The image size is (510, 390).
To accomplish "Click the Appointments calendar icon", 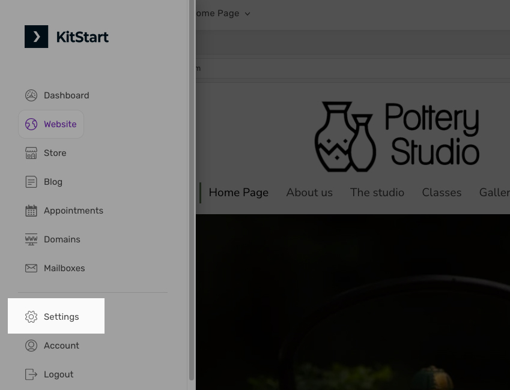I will pos(31,211).
